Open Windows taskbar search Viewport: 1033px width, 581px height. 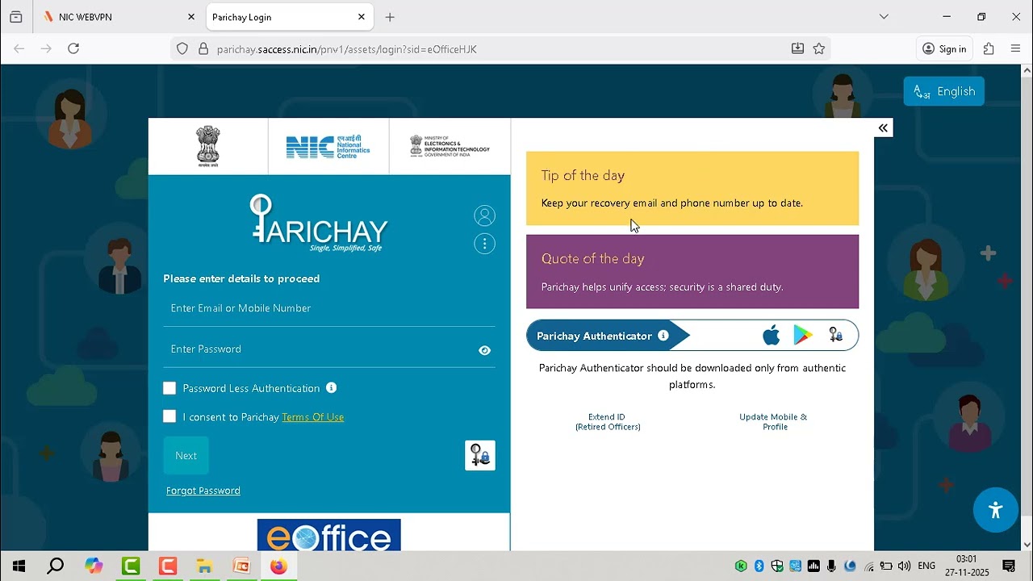click(x=56, y=566)
